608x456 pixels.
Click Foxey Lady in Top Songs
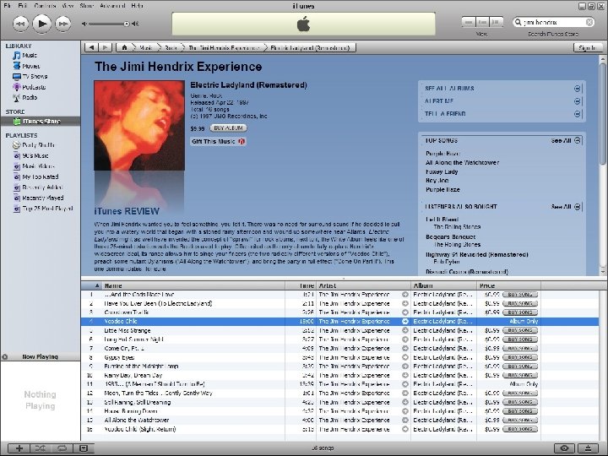[442, 171]
